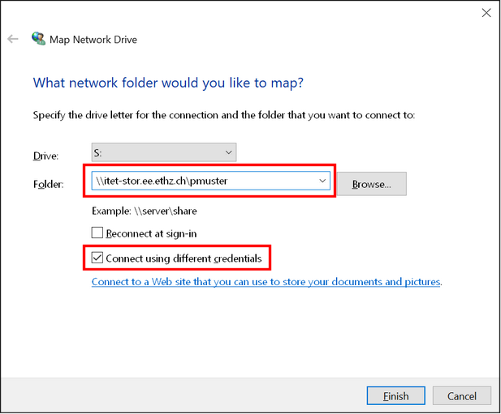Viewport: 501px width, 414px height.
Task: Click Finish to map the drive
Action: pos(396,396)
